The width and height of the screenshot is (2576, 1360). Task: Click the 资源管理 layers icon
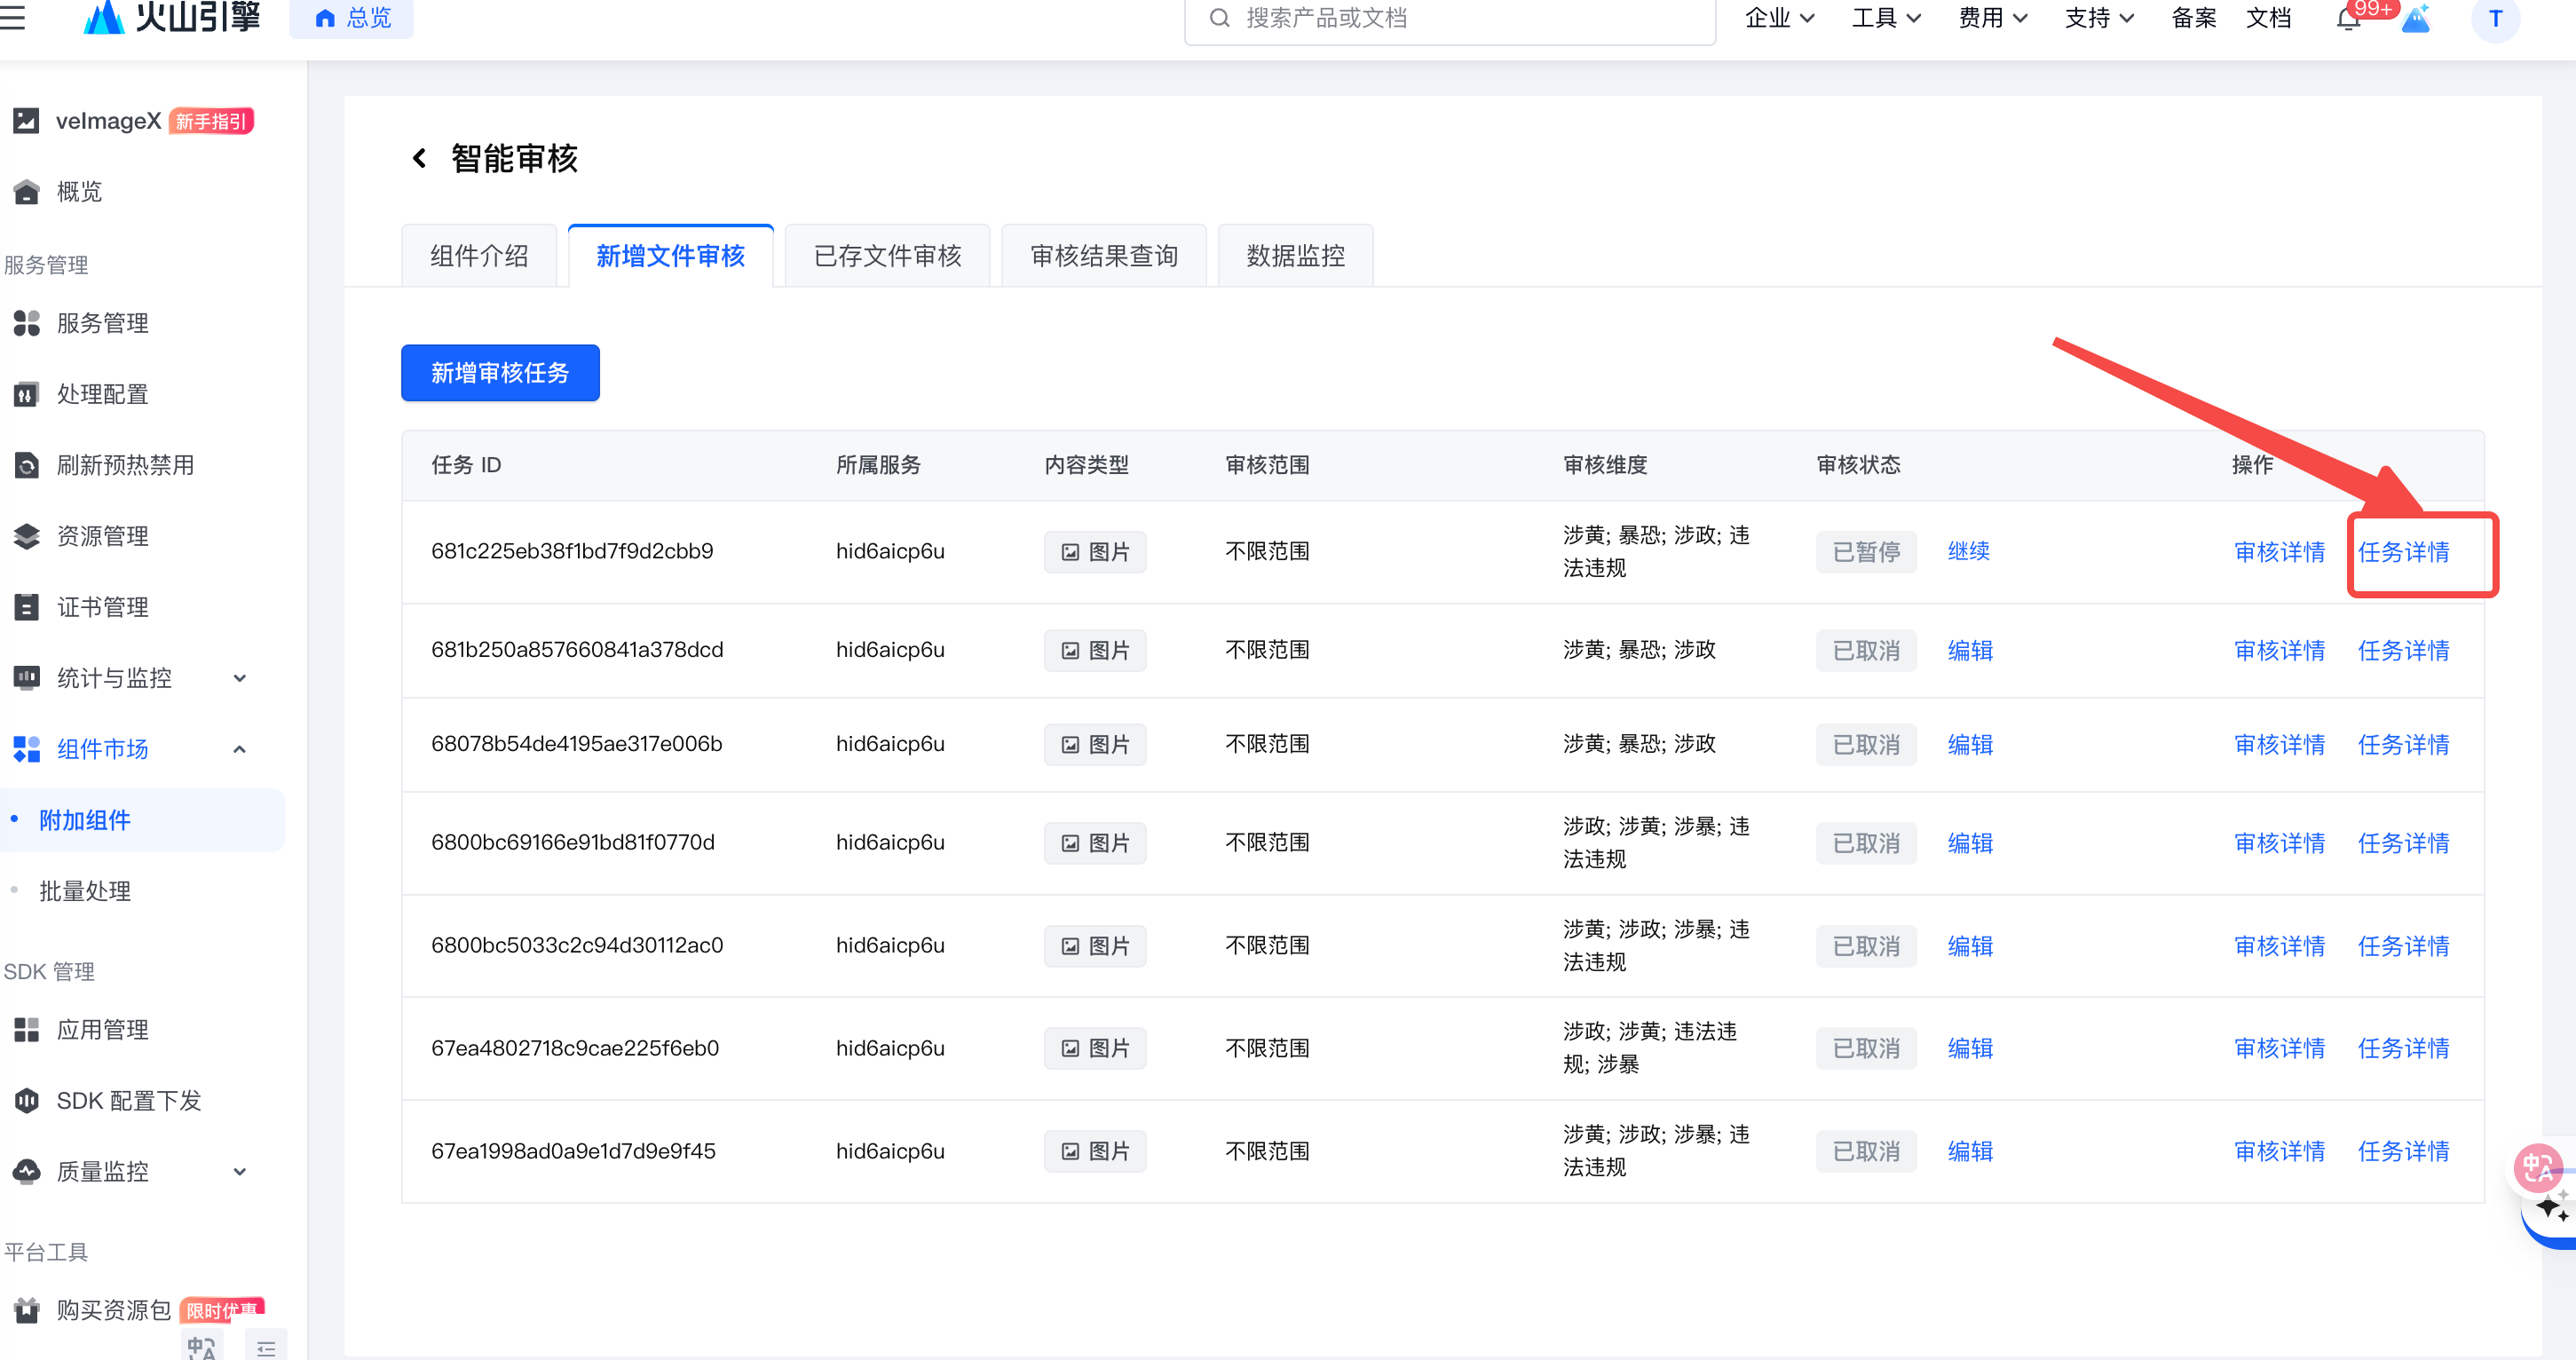(x=27, y=536)
